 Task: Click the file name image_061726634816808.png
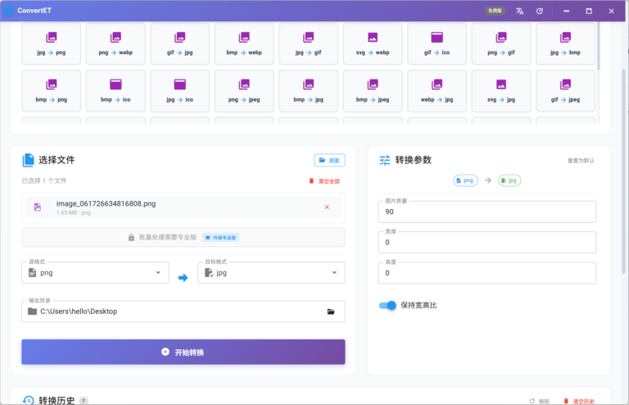(x=106, y=203)
